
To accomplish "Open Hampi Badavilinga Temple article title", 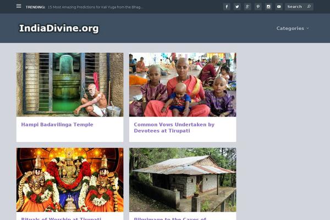I will 57,125.
